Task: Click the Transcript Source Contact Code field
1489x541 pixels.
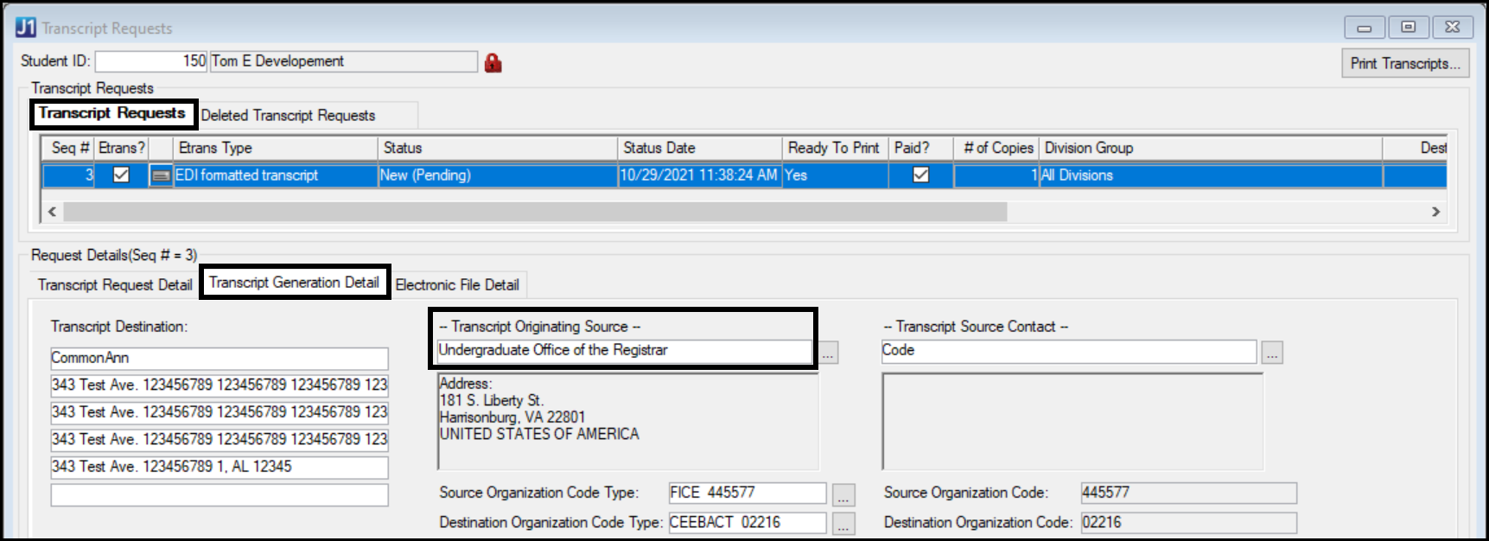Action: coord(1069,351)
